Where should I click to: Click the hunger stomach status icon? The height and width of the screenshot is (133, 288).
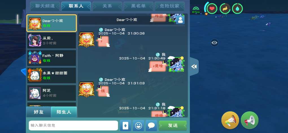(225, 9)
